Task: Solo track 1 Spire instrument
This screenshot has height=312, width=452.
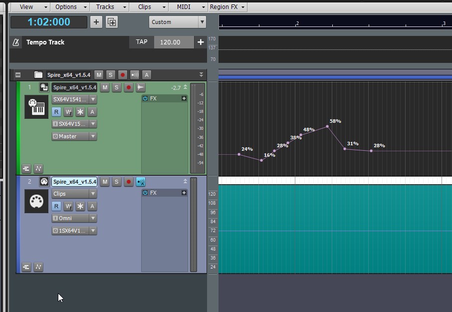Action: pos(116,87)
